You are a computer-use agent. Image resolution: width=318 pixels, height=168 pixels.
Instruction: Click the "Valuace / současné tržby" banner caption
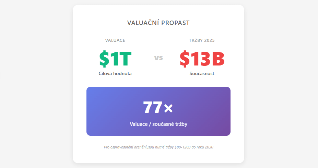pos(158,124)
